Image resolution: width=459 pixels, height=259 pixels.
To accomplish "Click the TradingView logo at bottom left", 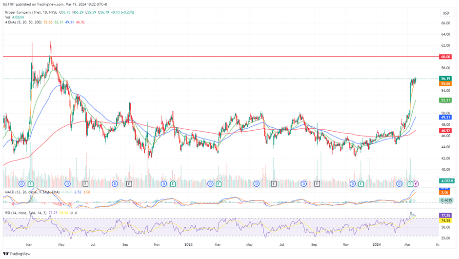I will [17, 254].
